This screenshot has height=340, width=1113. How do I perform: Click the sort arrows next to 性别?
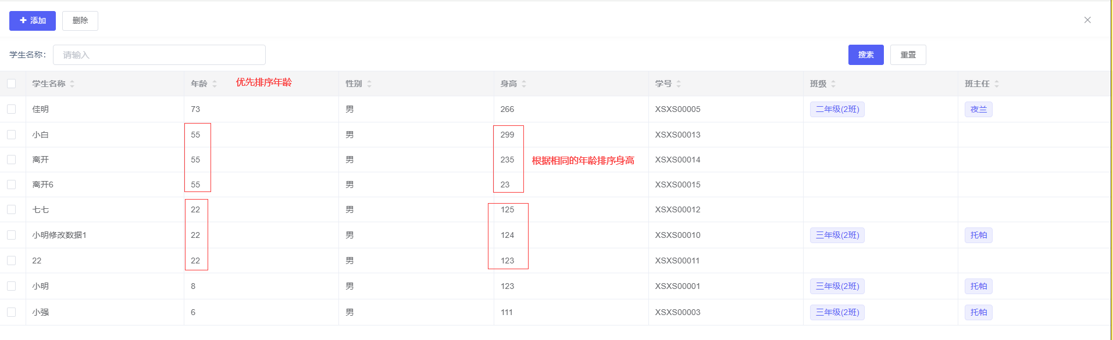(x=369, y=84)
